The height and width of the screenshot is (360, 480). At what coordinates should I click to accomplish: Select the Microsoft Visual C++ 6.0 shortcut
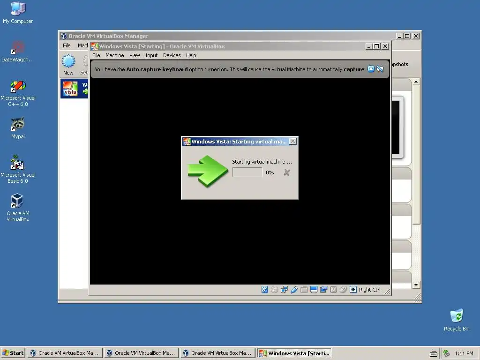coord(18,93)
